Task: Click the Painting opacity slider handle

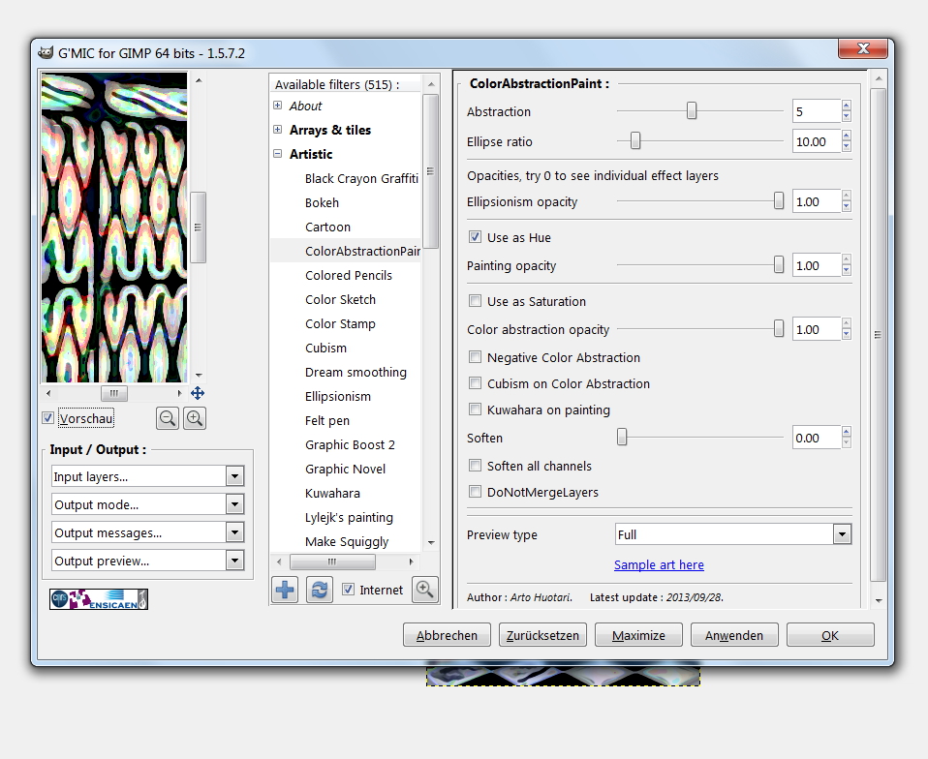Action: tap(779, 265)
